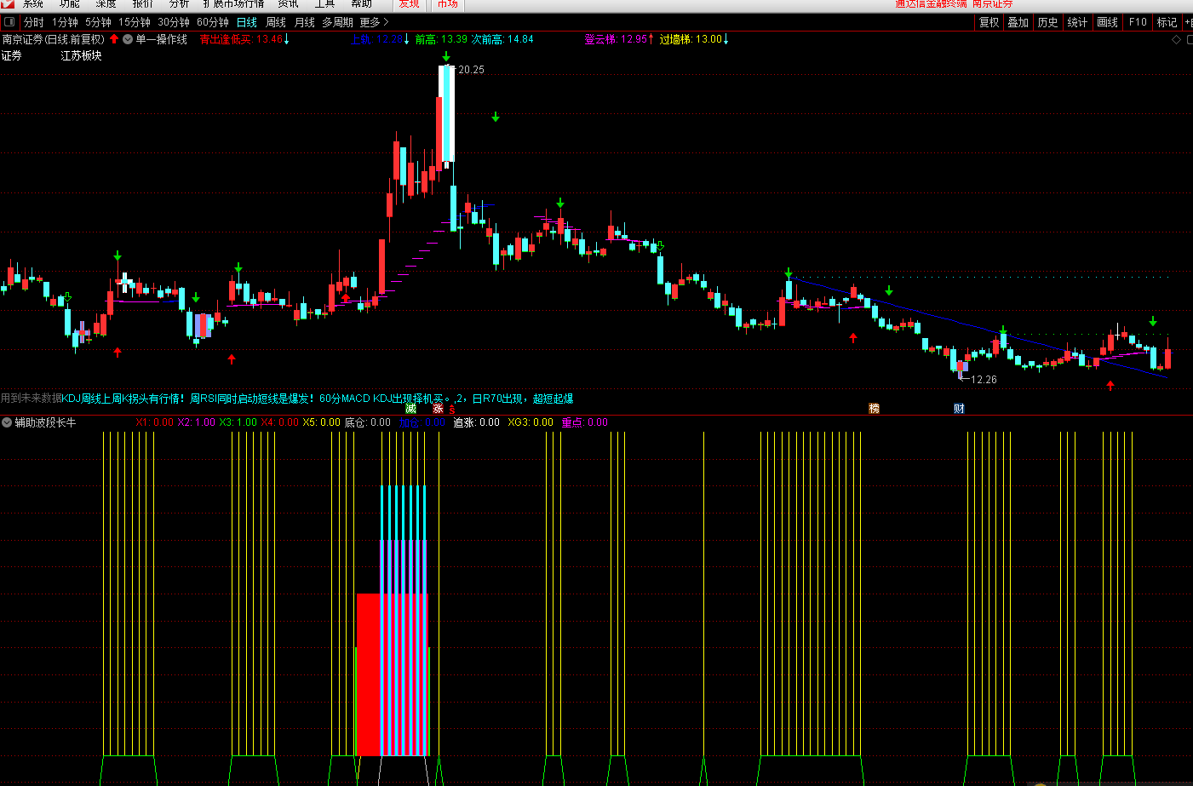Click the 历史 button
The width and height of the screenshot is (1193, 786).
click(1047, 22)
